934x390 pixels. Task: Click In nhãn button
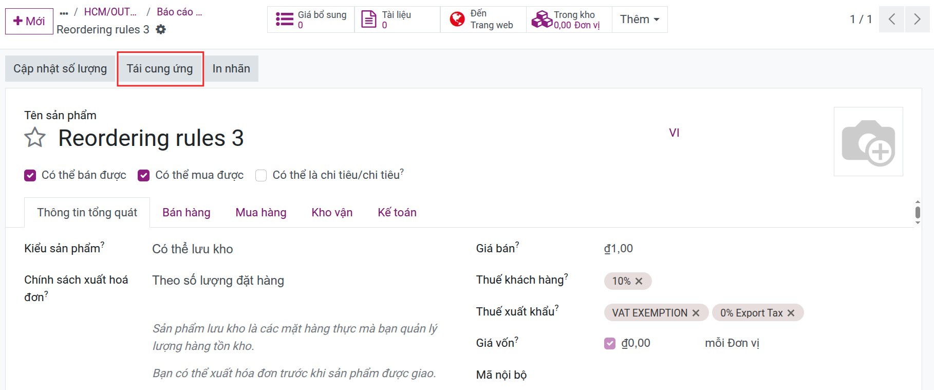(231, 69)
